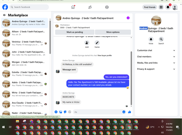Image resolution: width=182 pixels, height=135 pixels.
Task: Click the back arrow next to Marketplace
Action: (x=4, y=15)
